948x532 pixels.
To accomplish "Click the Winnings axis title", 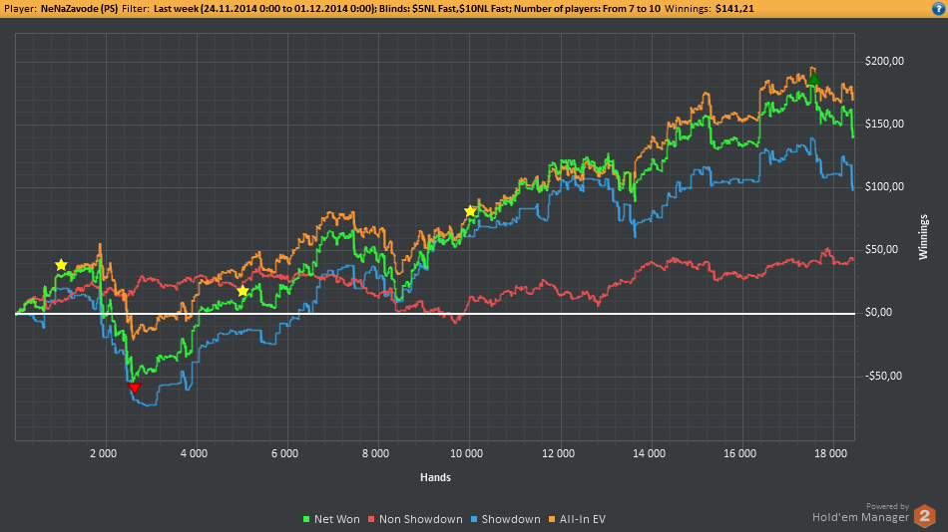I will 923,237.
